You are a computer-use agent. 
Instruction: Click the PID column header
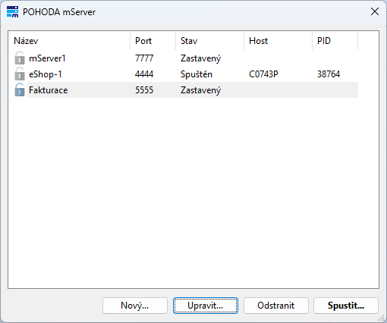tap(335, 41)
